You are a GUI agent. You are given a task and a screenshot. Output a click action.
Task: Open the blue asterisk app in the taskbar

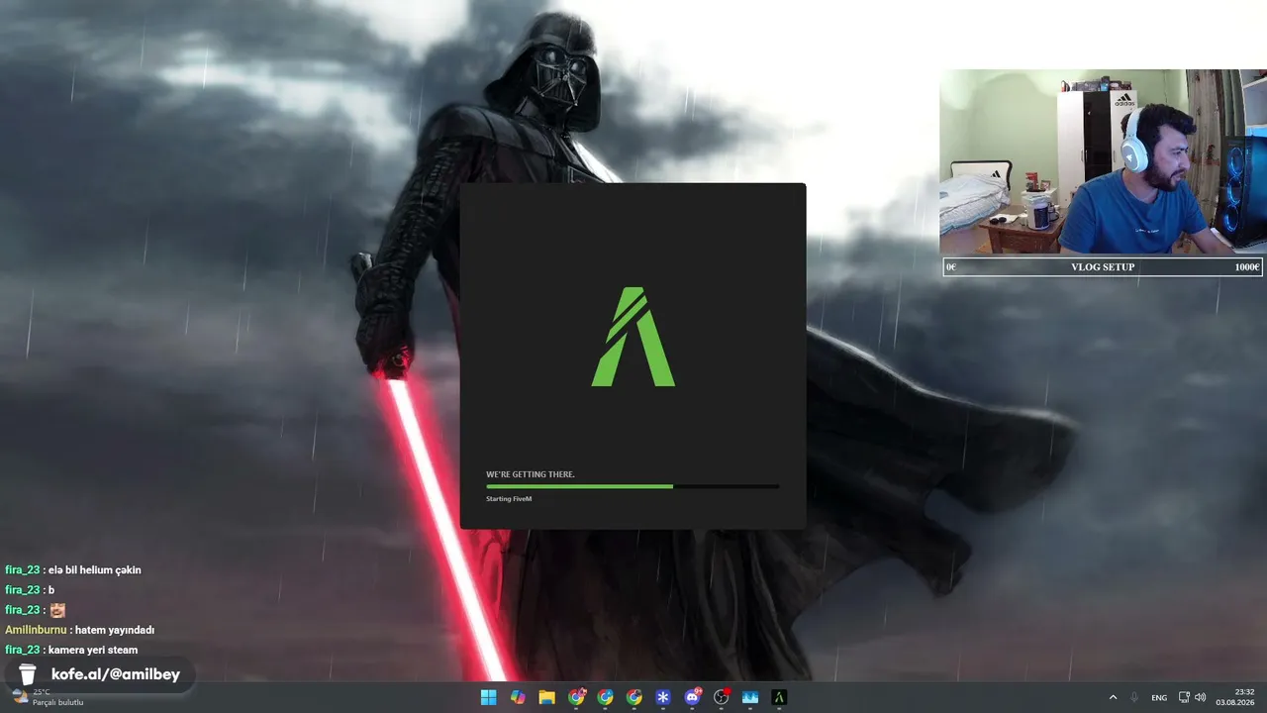[663, 697]
